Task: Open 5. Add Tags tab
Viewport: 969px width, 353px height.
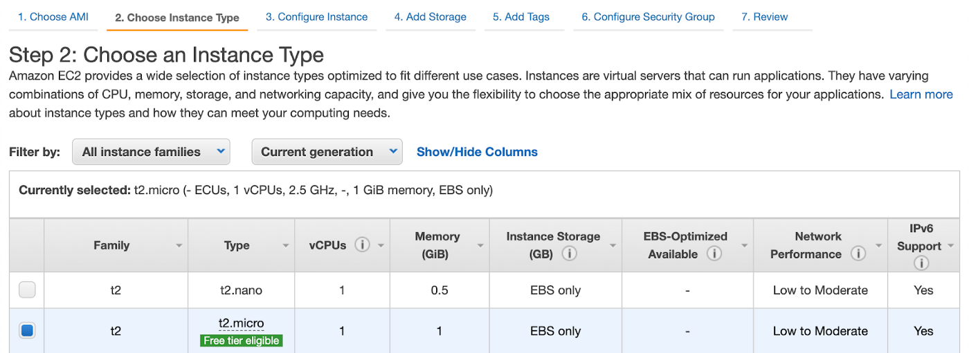Action: pos(521,17)
